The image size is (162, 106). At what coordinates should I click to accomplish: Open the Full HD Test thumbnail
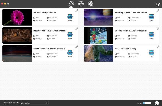point(98,53)
